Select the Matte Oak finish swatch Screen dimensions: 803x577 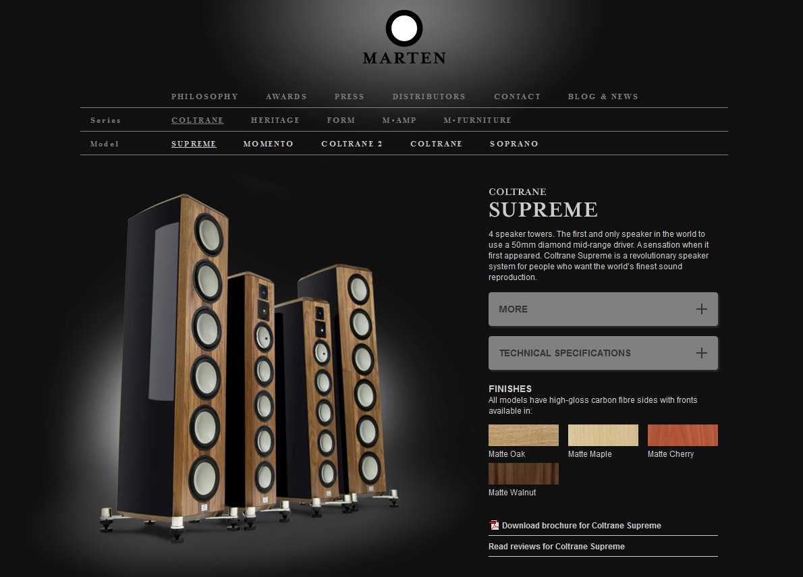pyautogui.click(x=524, y=435)
